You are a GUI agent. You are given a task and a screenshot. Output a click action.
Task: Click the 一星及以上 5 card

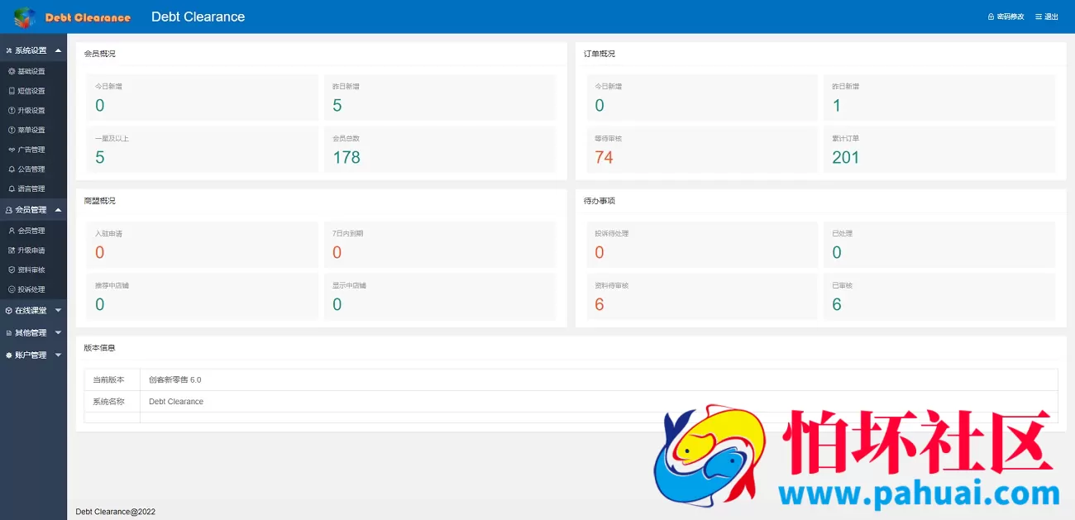click(202, 150)
